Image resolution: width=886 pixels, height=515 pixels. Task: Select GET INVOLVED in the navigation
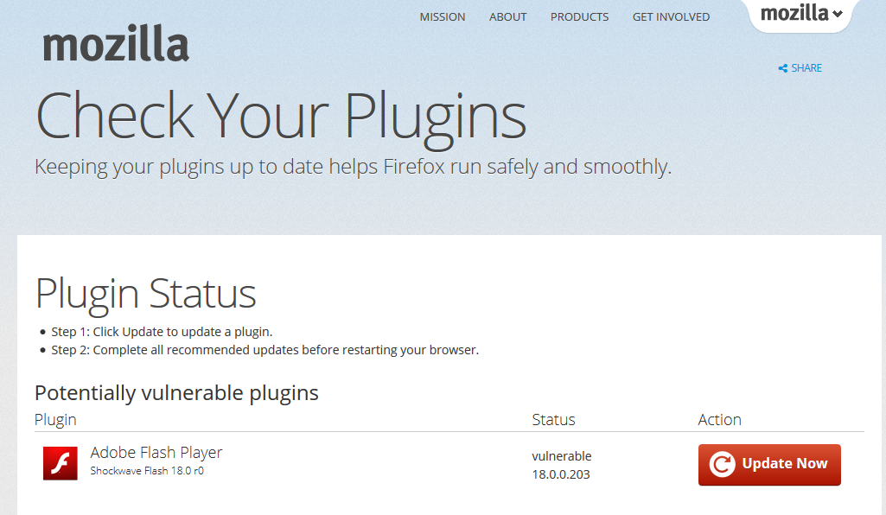(x=672, y=17)
